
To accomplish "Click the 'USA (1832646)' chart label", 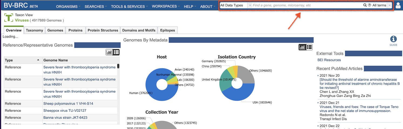I will pos(262,102).
